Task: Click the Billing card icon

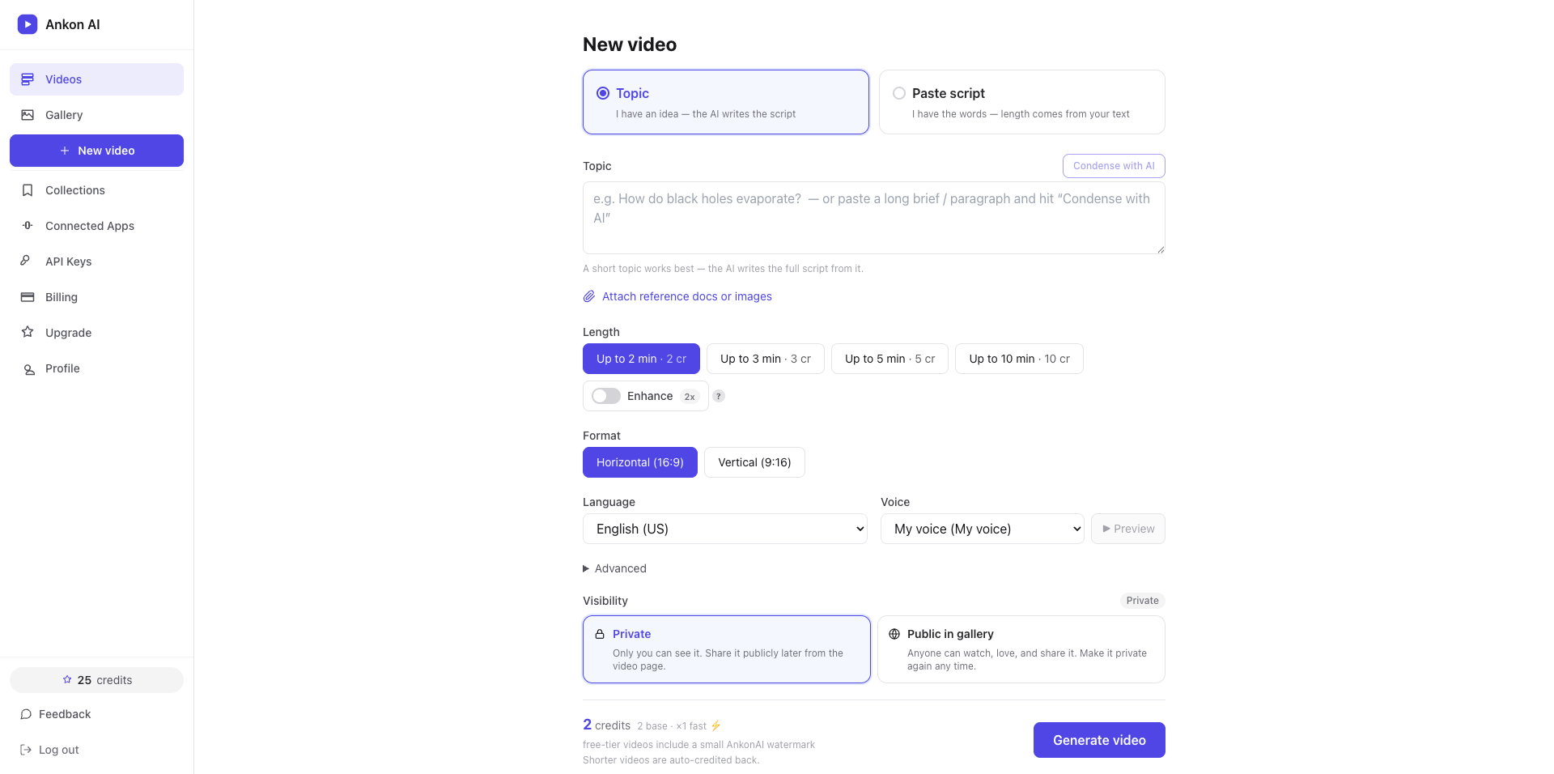Action: 28,297
